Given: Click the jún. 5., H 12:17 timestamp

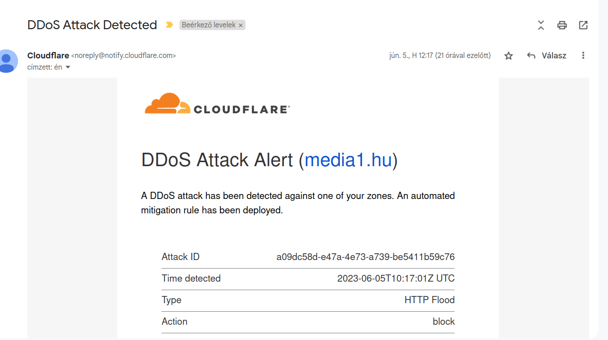Looking at the screenshot, I should 440,56.
